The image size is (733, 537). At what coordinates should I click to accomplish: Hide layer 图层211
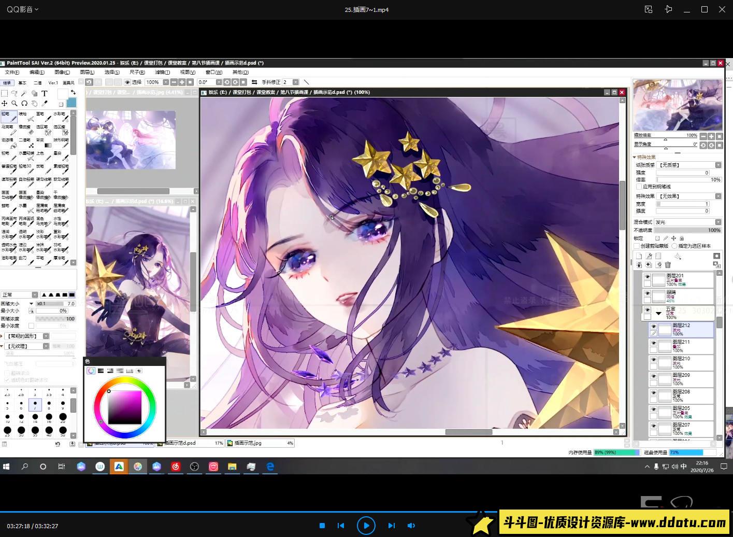pyautogui.click(x=653, y=343)
